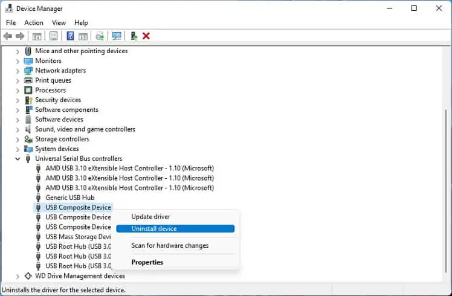
Task: Click the Generic USB Hub plug icon
Action: coord(38,198)
